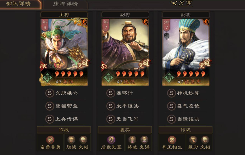View the 神机妙算 skill
245x155 pixels.
click(186, 93)
